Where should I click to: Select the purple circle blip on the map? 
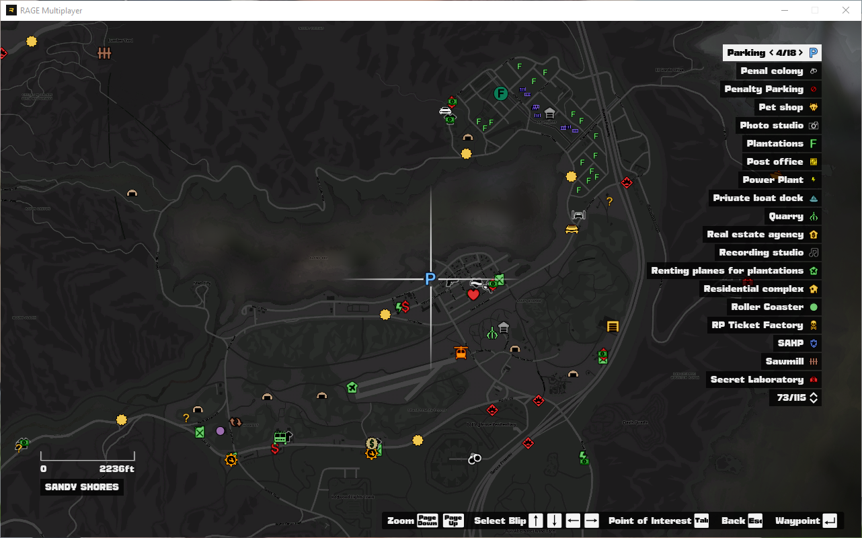tap(220, 430)
